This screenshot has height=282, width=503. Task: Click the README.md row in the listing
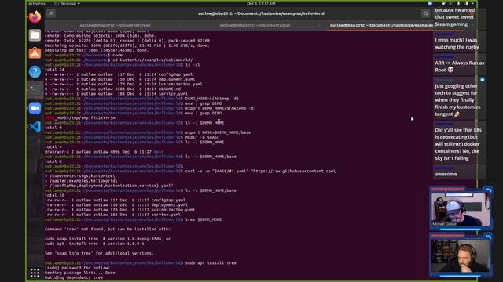point(112,89)
